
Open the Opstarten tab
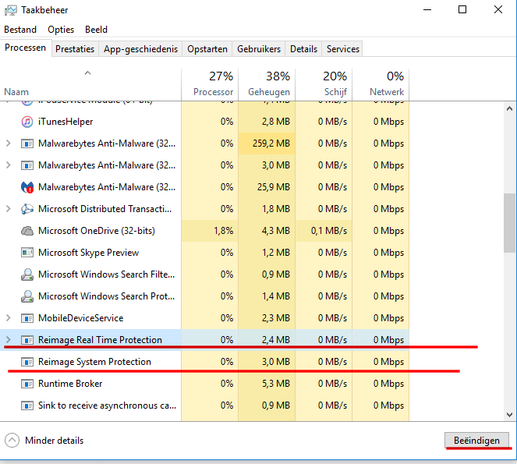coord(207,49)
